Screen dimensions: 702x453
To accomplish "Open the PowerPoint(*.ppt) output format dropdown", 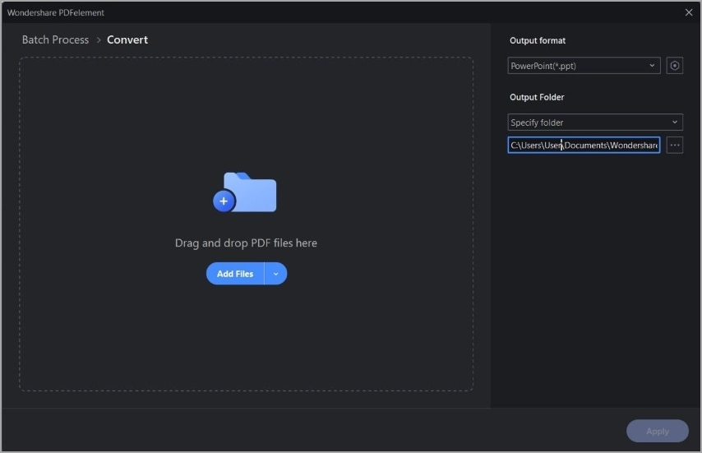I will point(584,66).
